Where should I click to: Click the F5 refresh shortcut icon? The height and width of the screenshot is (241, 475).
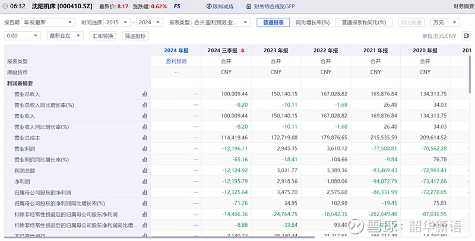point(177,6)
